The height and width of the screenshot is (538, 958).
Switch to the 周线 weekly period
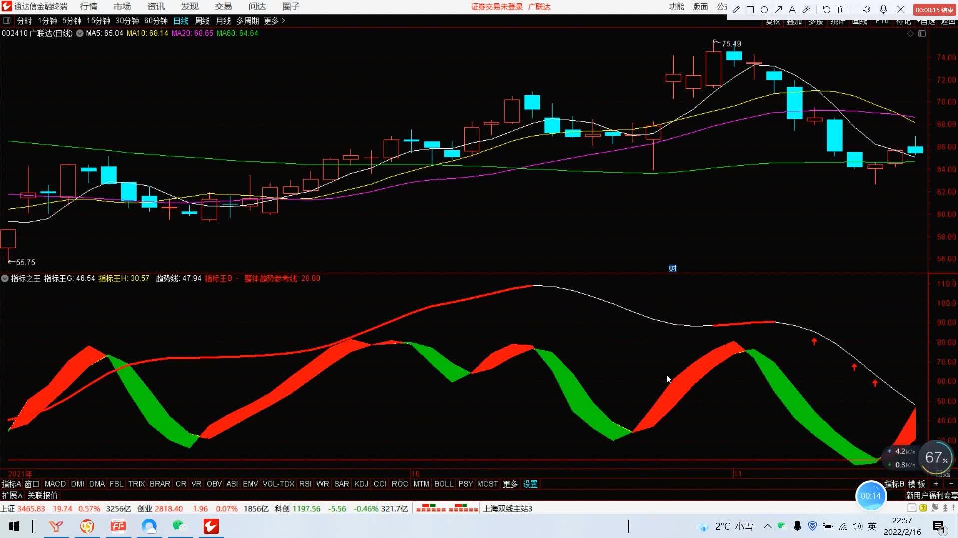pyautogui.click(x=202, y=21)
